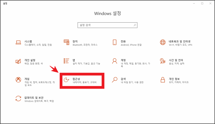The height and width of the screenshot is (124, 215).
Task: Select the 게임 category title
Action: click(27, 79)
